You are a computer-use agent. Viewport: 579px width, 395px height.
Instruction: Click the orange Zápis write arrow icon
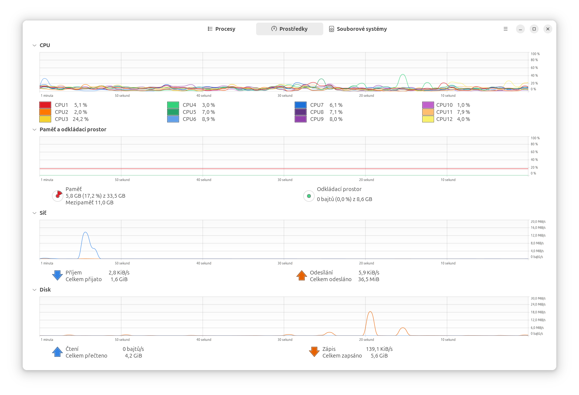tap(314, 352)
